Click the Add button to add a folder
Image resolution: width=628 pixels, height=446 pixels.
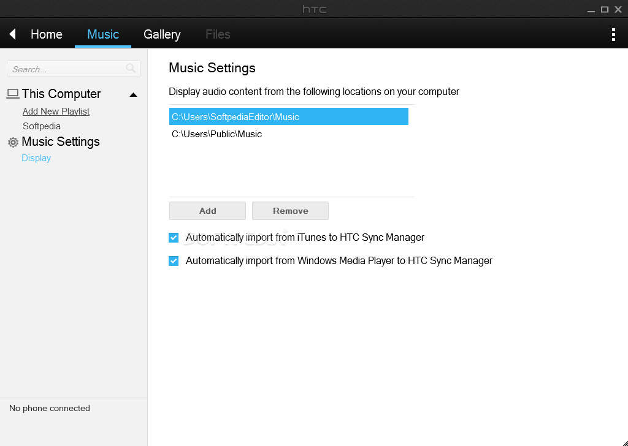tap(207, 210)
